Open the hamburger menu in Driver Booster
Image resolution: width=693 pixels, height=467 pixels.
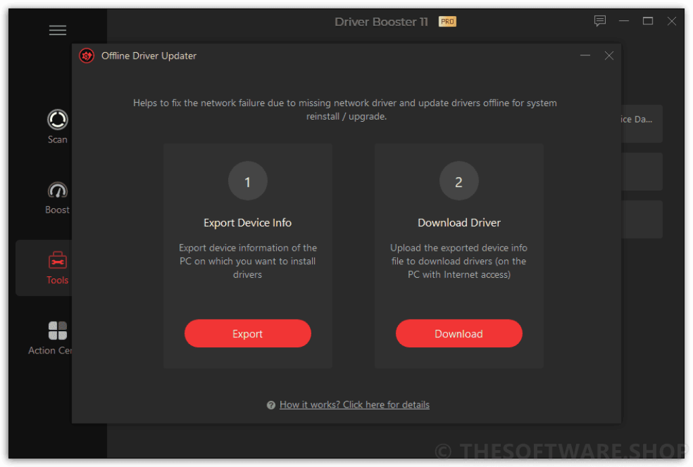(x=58, y=30)
